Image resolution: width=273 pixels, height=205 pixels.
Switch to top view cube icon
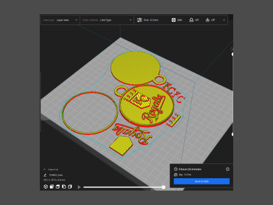[x=58, y=187]
